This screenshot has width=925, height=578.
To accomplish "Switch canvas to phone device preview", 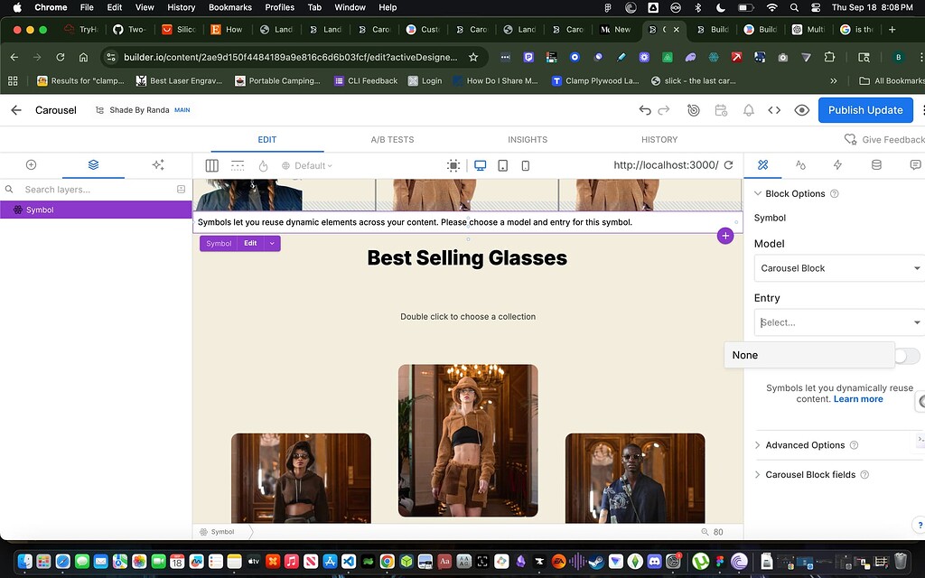I will coord(525,165).
